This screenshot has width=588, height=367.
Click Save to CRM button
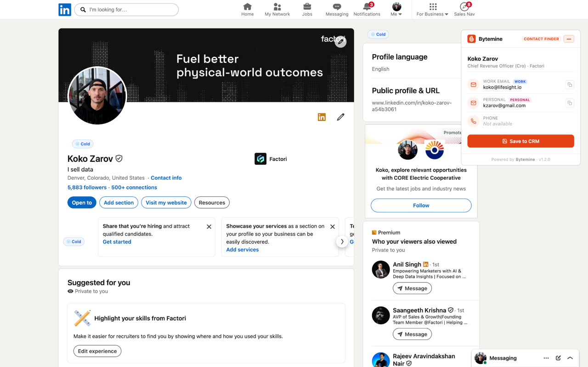[520, 141]
